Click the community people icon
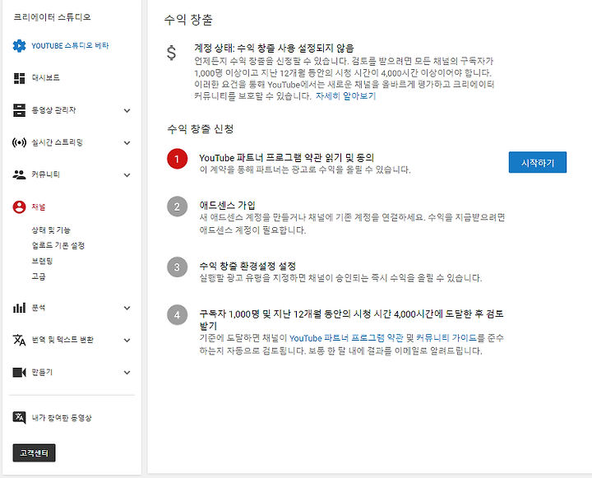Viewport: 592px width, 478px height. coord(19,174)
